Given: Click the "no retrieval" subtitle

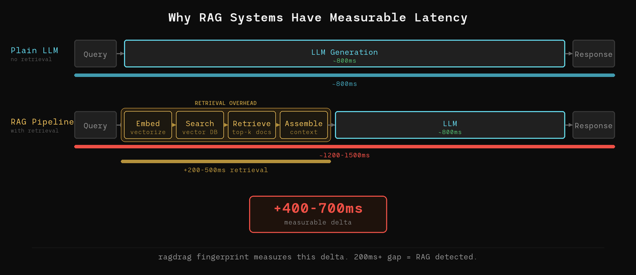Looking at the screenshot, I should pos(31,59).
